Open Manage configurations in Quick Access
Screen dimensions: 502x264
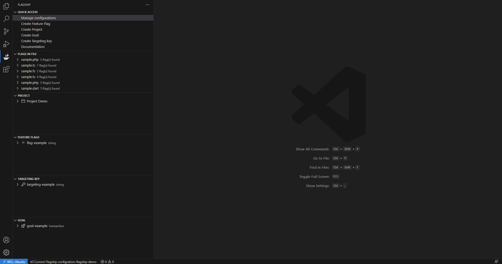pyautogui.click(x=83, y=18)
